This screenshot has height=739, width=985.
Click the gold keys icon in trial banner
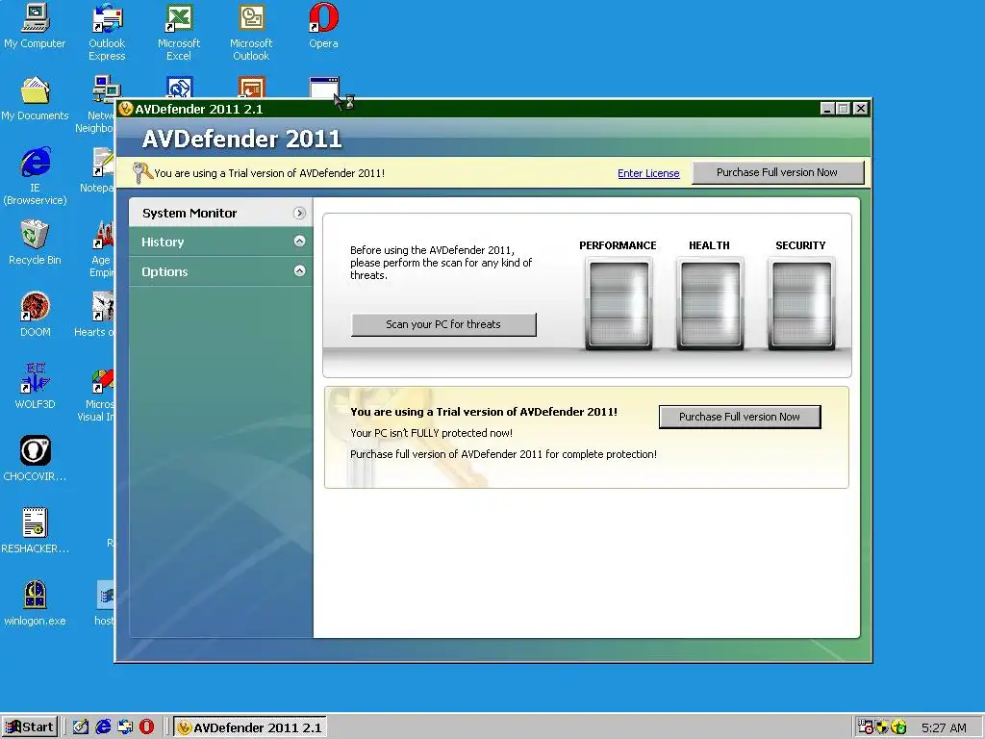[142, 173]
